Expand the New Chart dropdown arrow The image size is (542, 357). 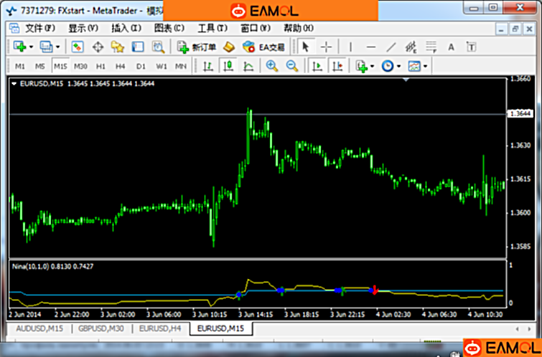(x=31, y=47)
